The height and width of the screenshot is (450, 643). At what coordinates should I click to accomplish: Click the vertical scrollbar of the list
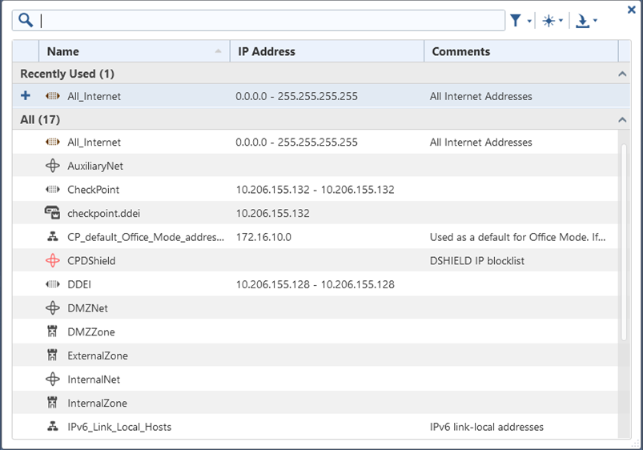[622, 240]
